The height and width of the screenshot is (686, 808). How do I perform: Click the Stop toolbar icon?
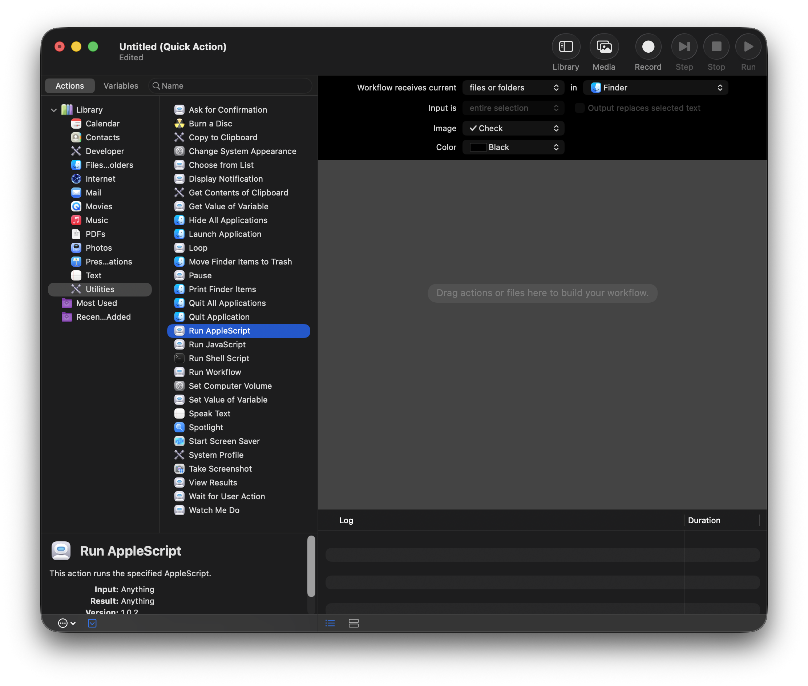click(x=716, y=47)
